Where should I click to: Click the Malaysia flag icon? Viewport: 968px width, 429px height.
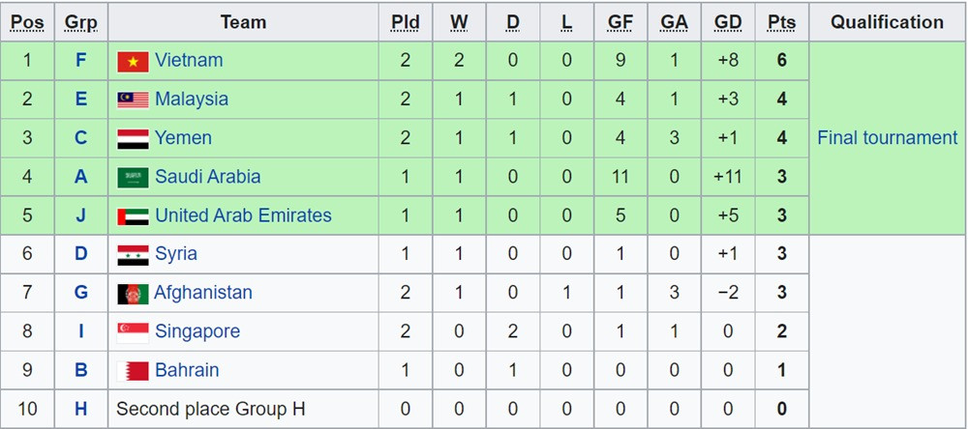click(x=133, y=100)
